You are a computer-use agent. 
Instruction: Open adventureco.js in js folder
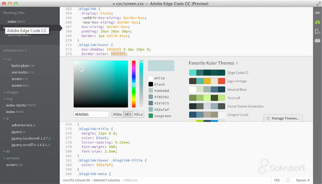click(23, 125)
